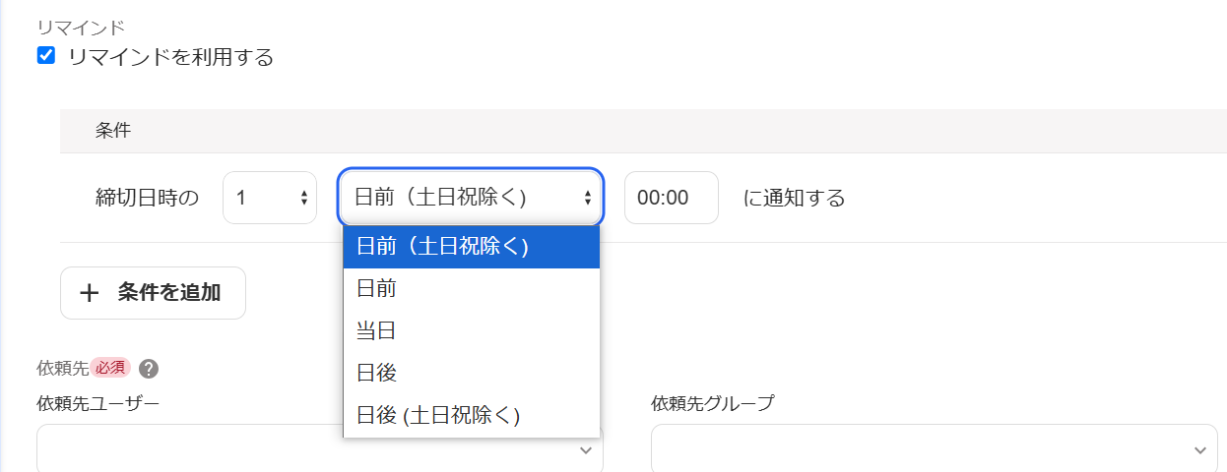Choose 日後 (土日祝除く) option
Image resolution: width=1227 pixels, height=472 pixels.
[472, 415]
